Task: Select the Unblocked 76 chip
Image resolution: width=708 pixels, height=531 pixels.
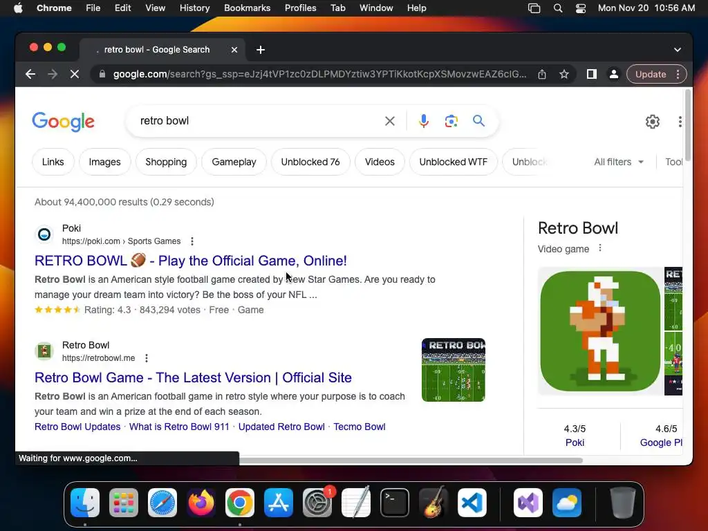Action: [x=310, y=162]
